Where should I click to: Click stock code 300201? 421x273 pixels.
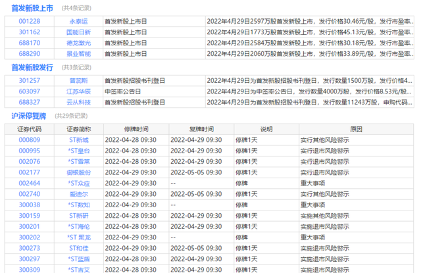point(30,226)
